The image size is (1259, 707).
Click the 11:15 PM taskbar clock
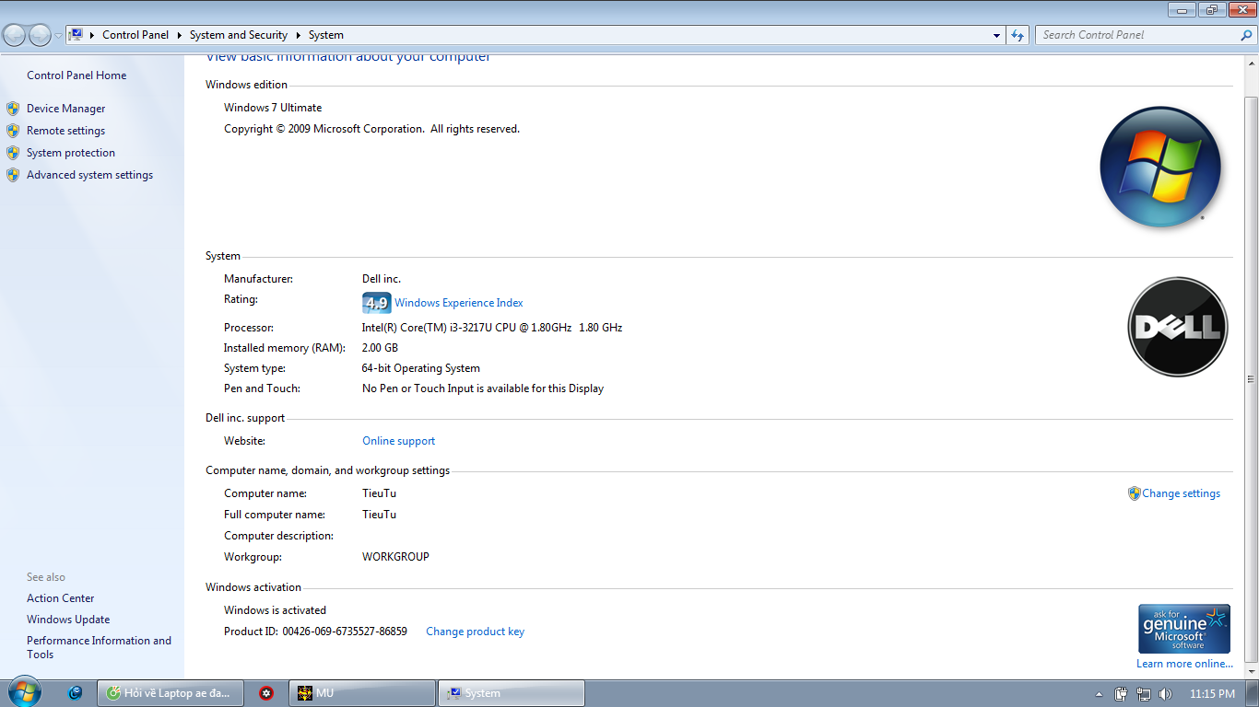[1212, 694]
